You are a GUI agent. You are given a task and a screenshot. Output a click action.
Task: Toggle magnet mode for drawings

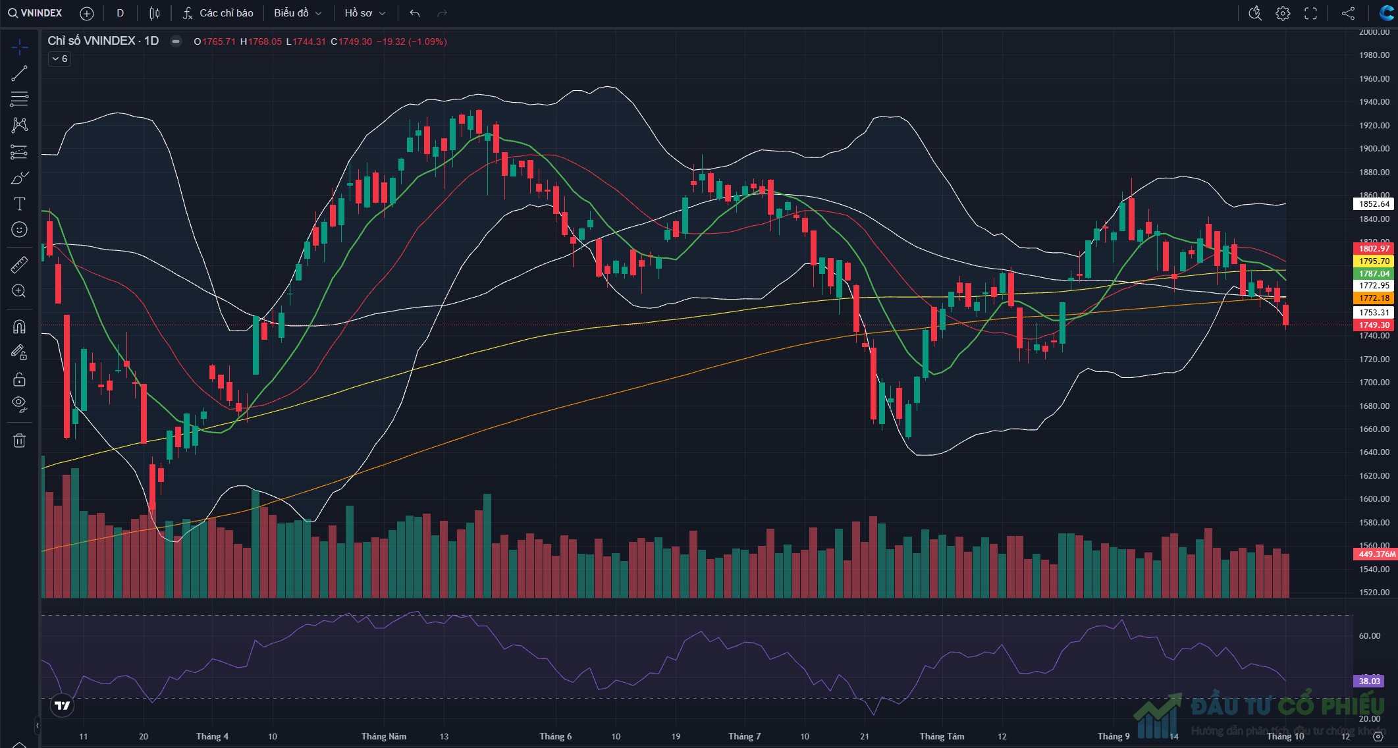(x=19, y=327)
